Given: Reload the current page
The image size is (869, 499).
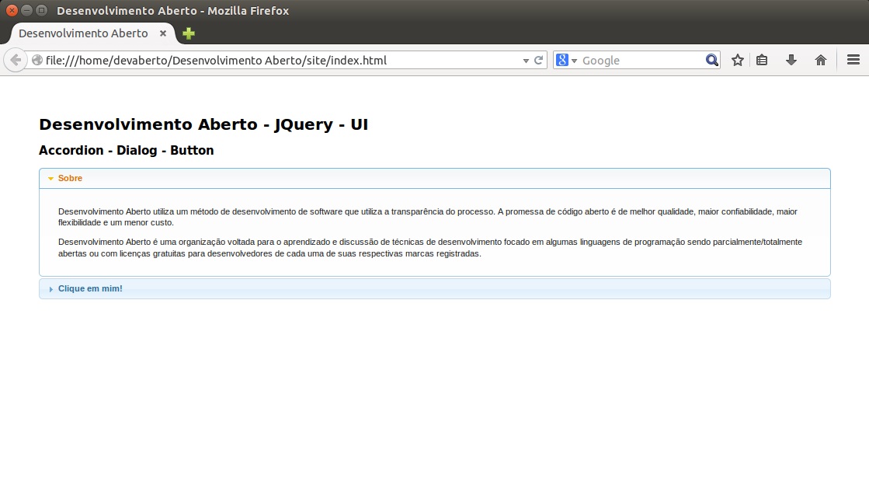Looking at the screenshot, I should click(538, 60).
